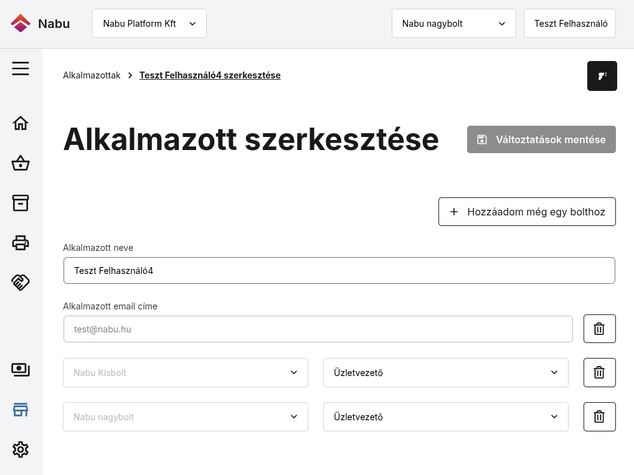This screenshot has height=475, width=634.
Task: Focus the Alkalmazott neve input field
Action: (x=339, y=270)
